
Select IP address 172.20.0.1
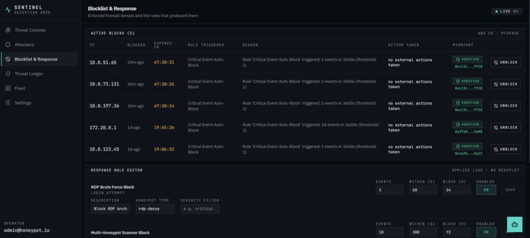103,128
